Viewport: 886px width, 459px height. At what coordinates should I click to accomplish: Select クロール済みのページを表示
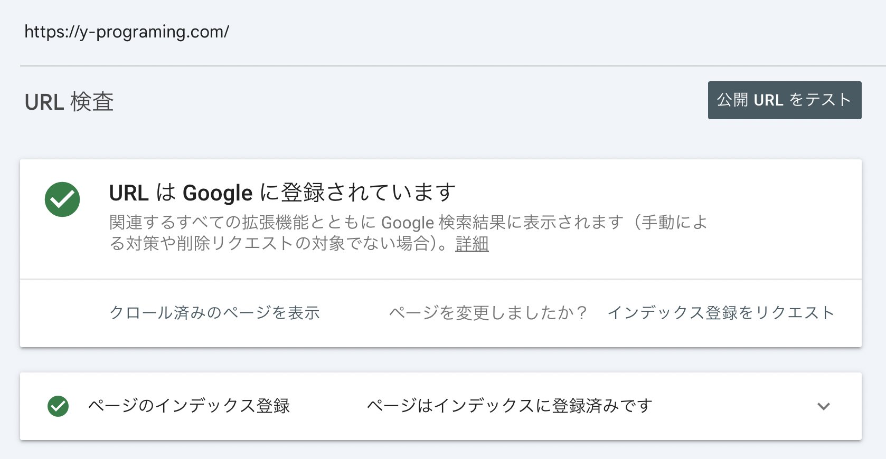(214, 313)
